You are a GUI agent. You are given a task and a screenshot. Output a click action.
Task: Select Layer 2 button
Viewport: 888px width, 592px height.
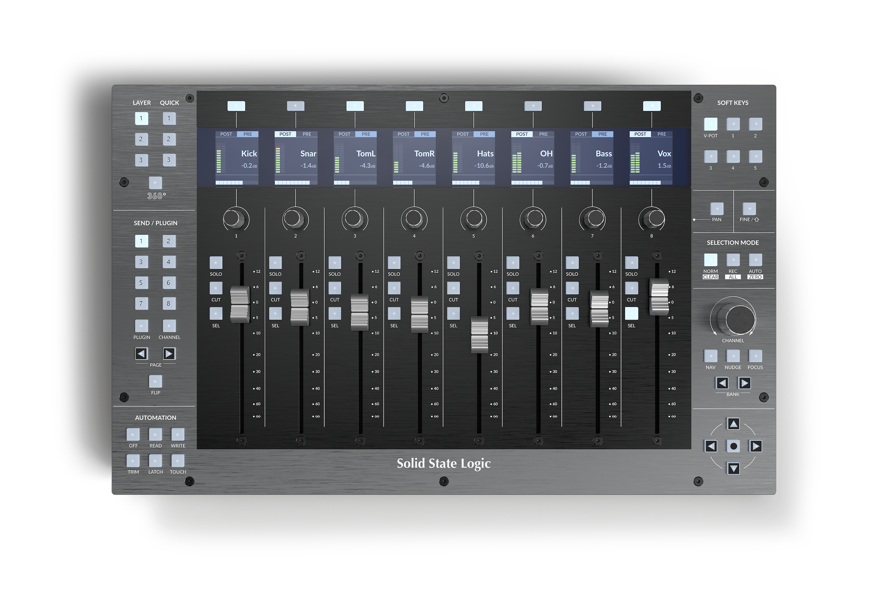tap(141, 139)
